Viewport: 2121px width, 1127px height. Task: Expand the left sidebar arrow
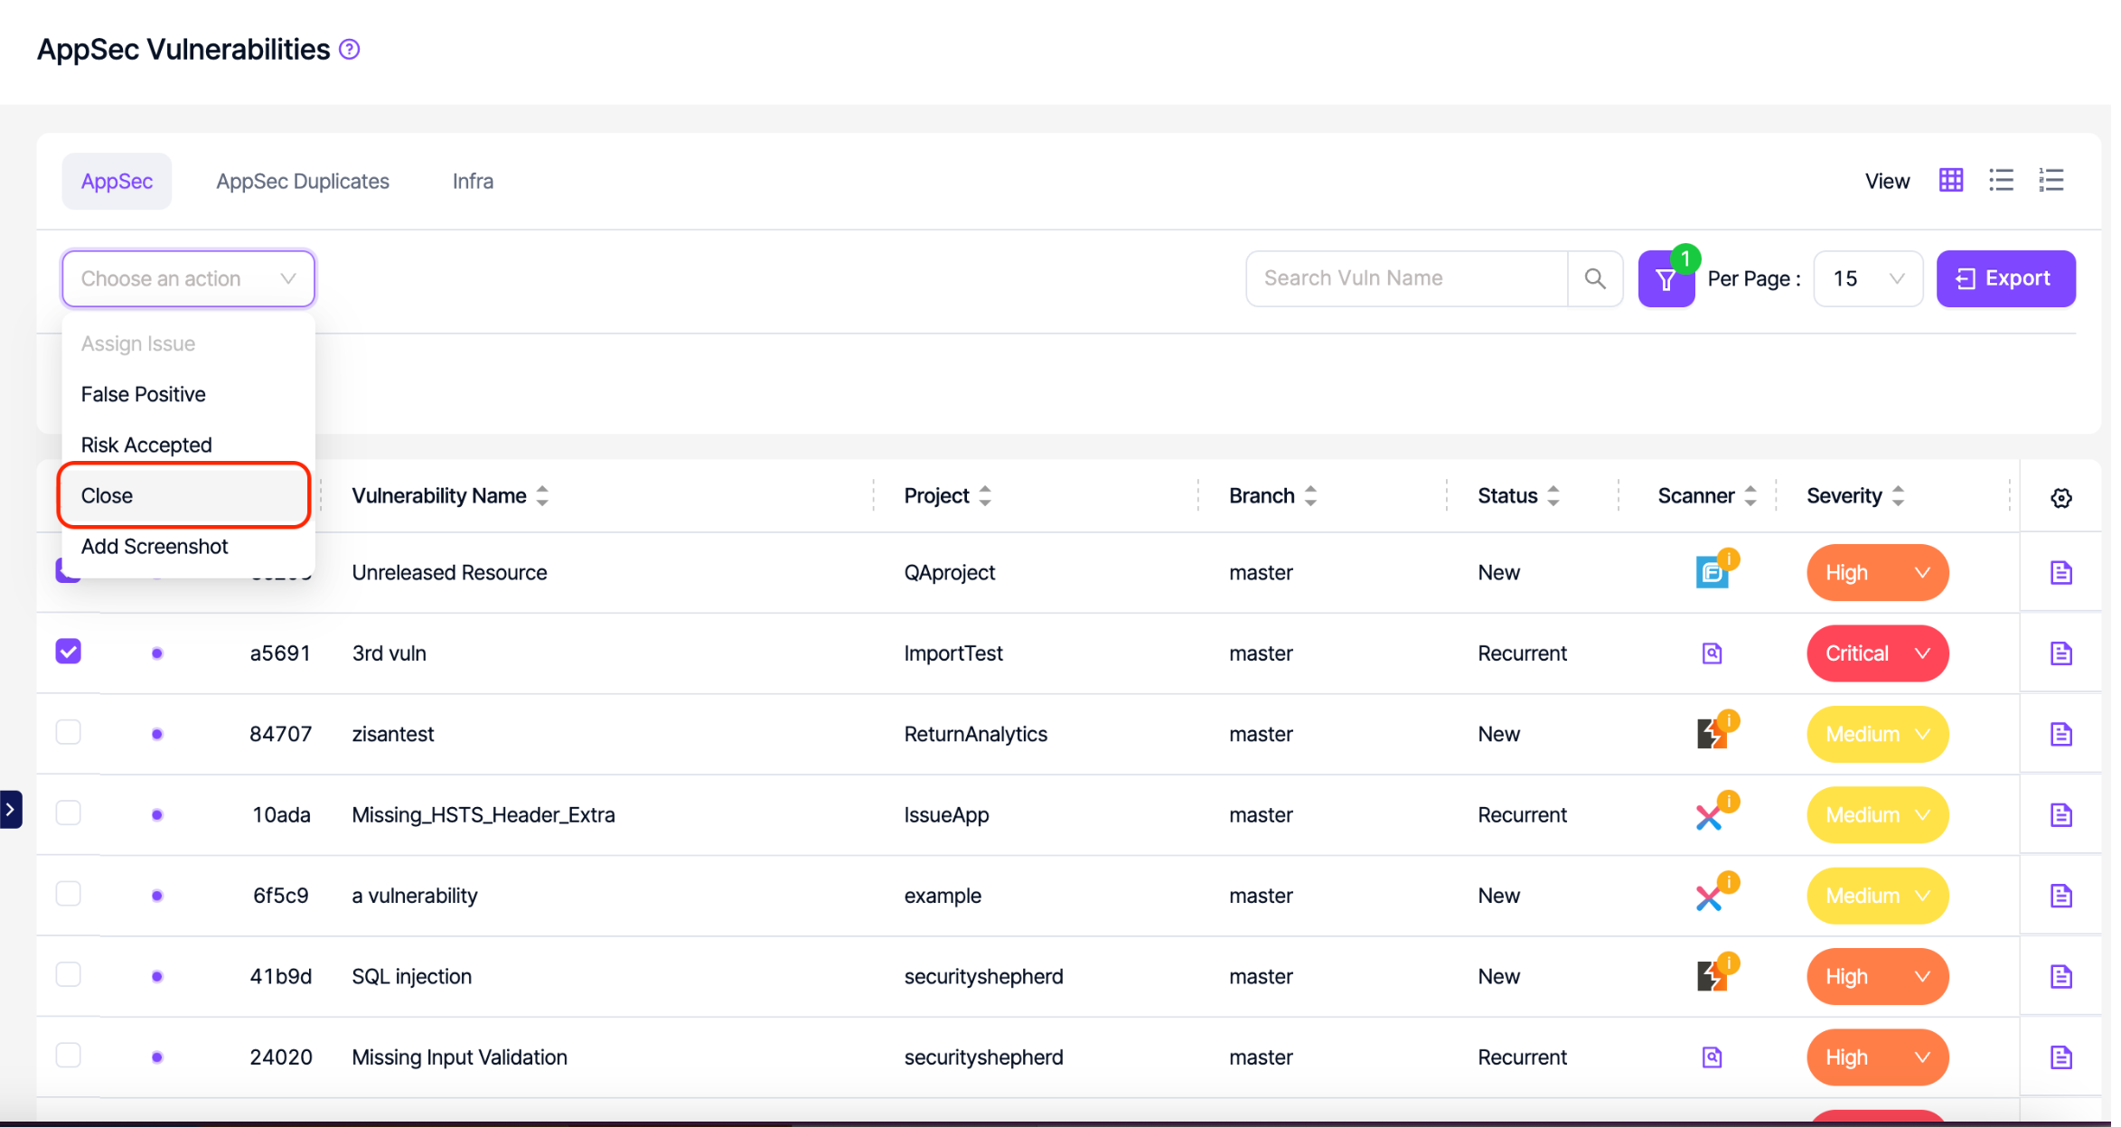click(x=10, y=810)
